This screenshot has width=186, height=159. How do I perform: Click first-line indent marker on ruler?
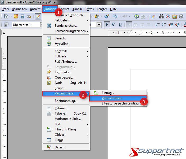pos(130,32)
